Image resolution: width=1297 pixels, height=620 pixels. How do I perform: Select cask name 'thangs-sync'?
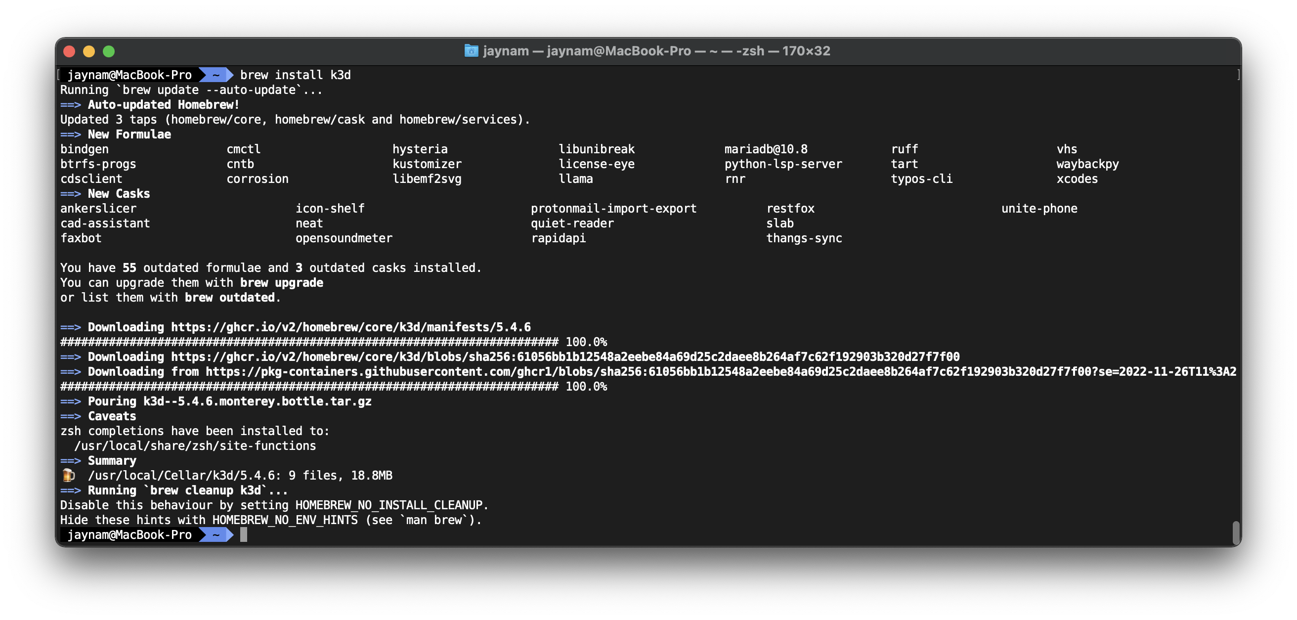804,238
